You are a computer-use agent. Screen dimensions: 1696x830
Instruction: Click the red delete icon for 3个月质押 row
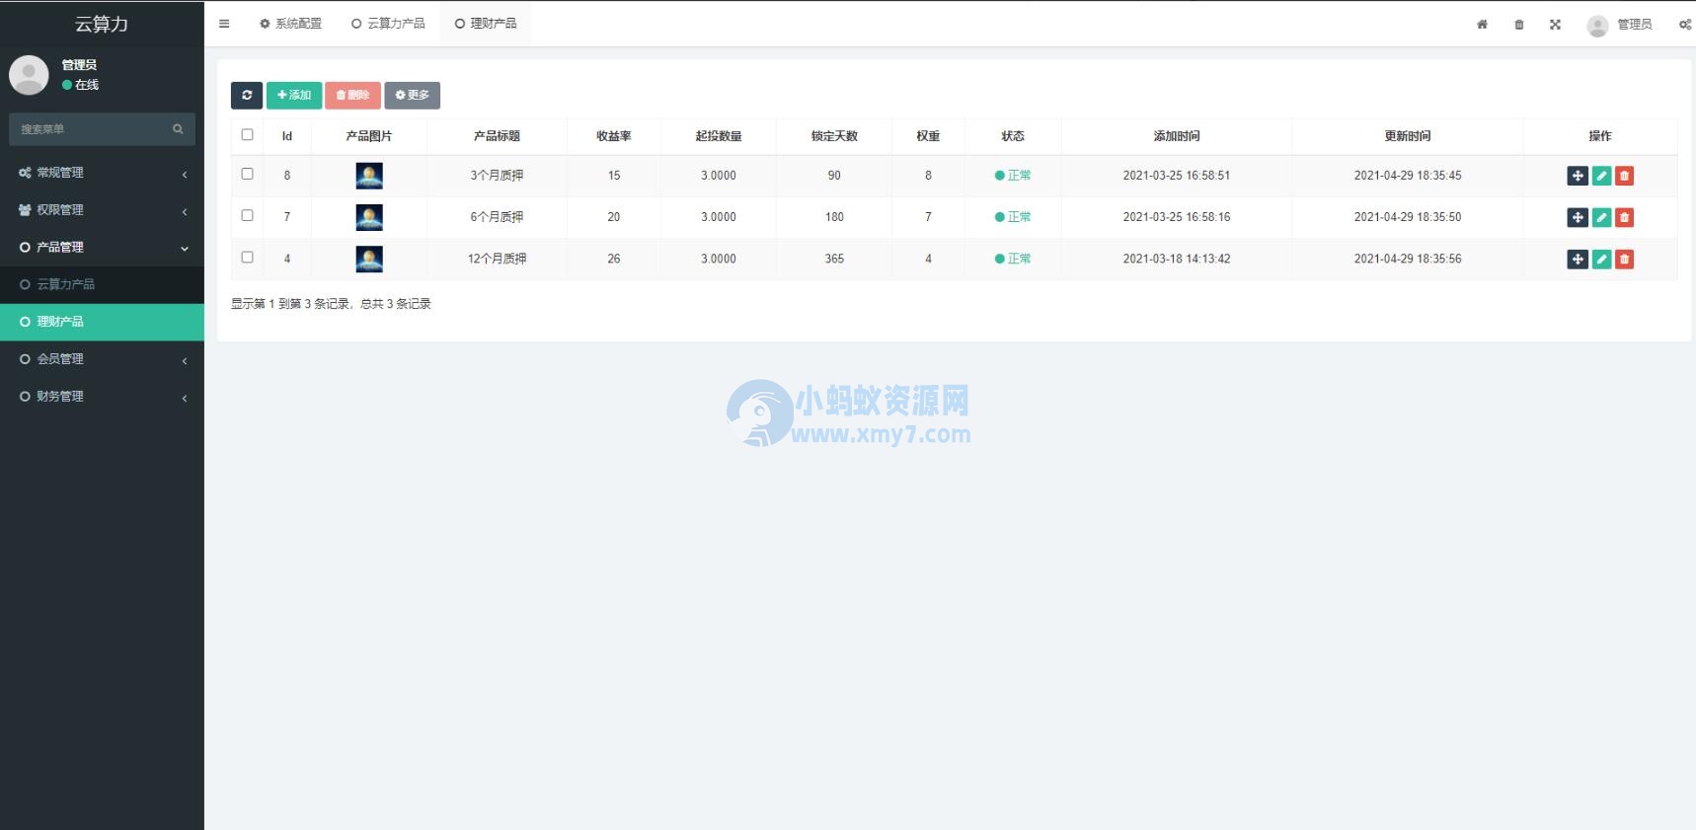point(1624,176)
